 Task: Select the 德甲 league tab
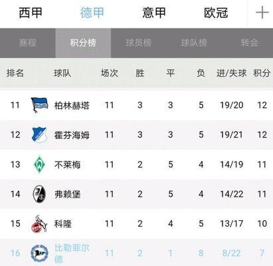tap(92, 13)
